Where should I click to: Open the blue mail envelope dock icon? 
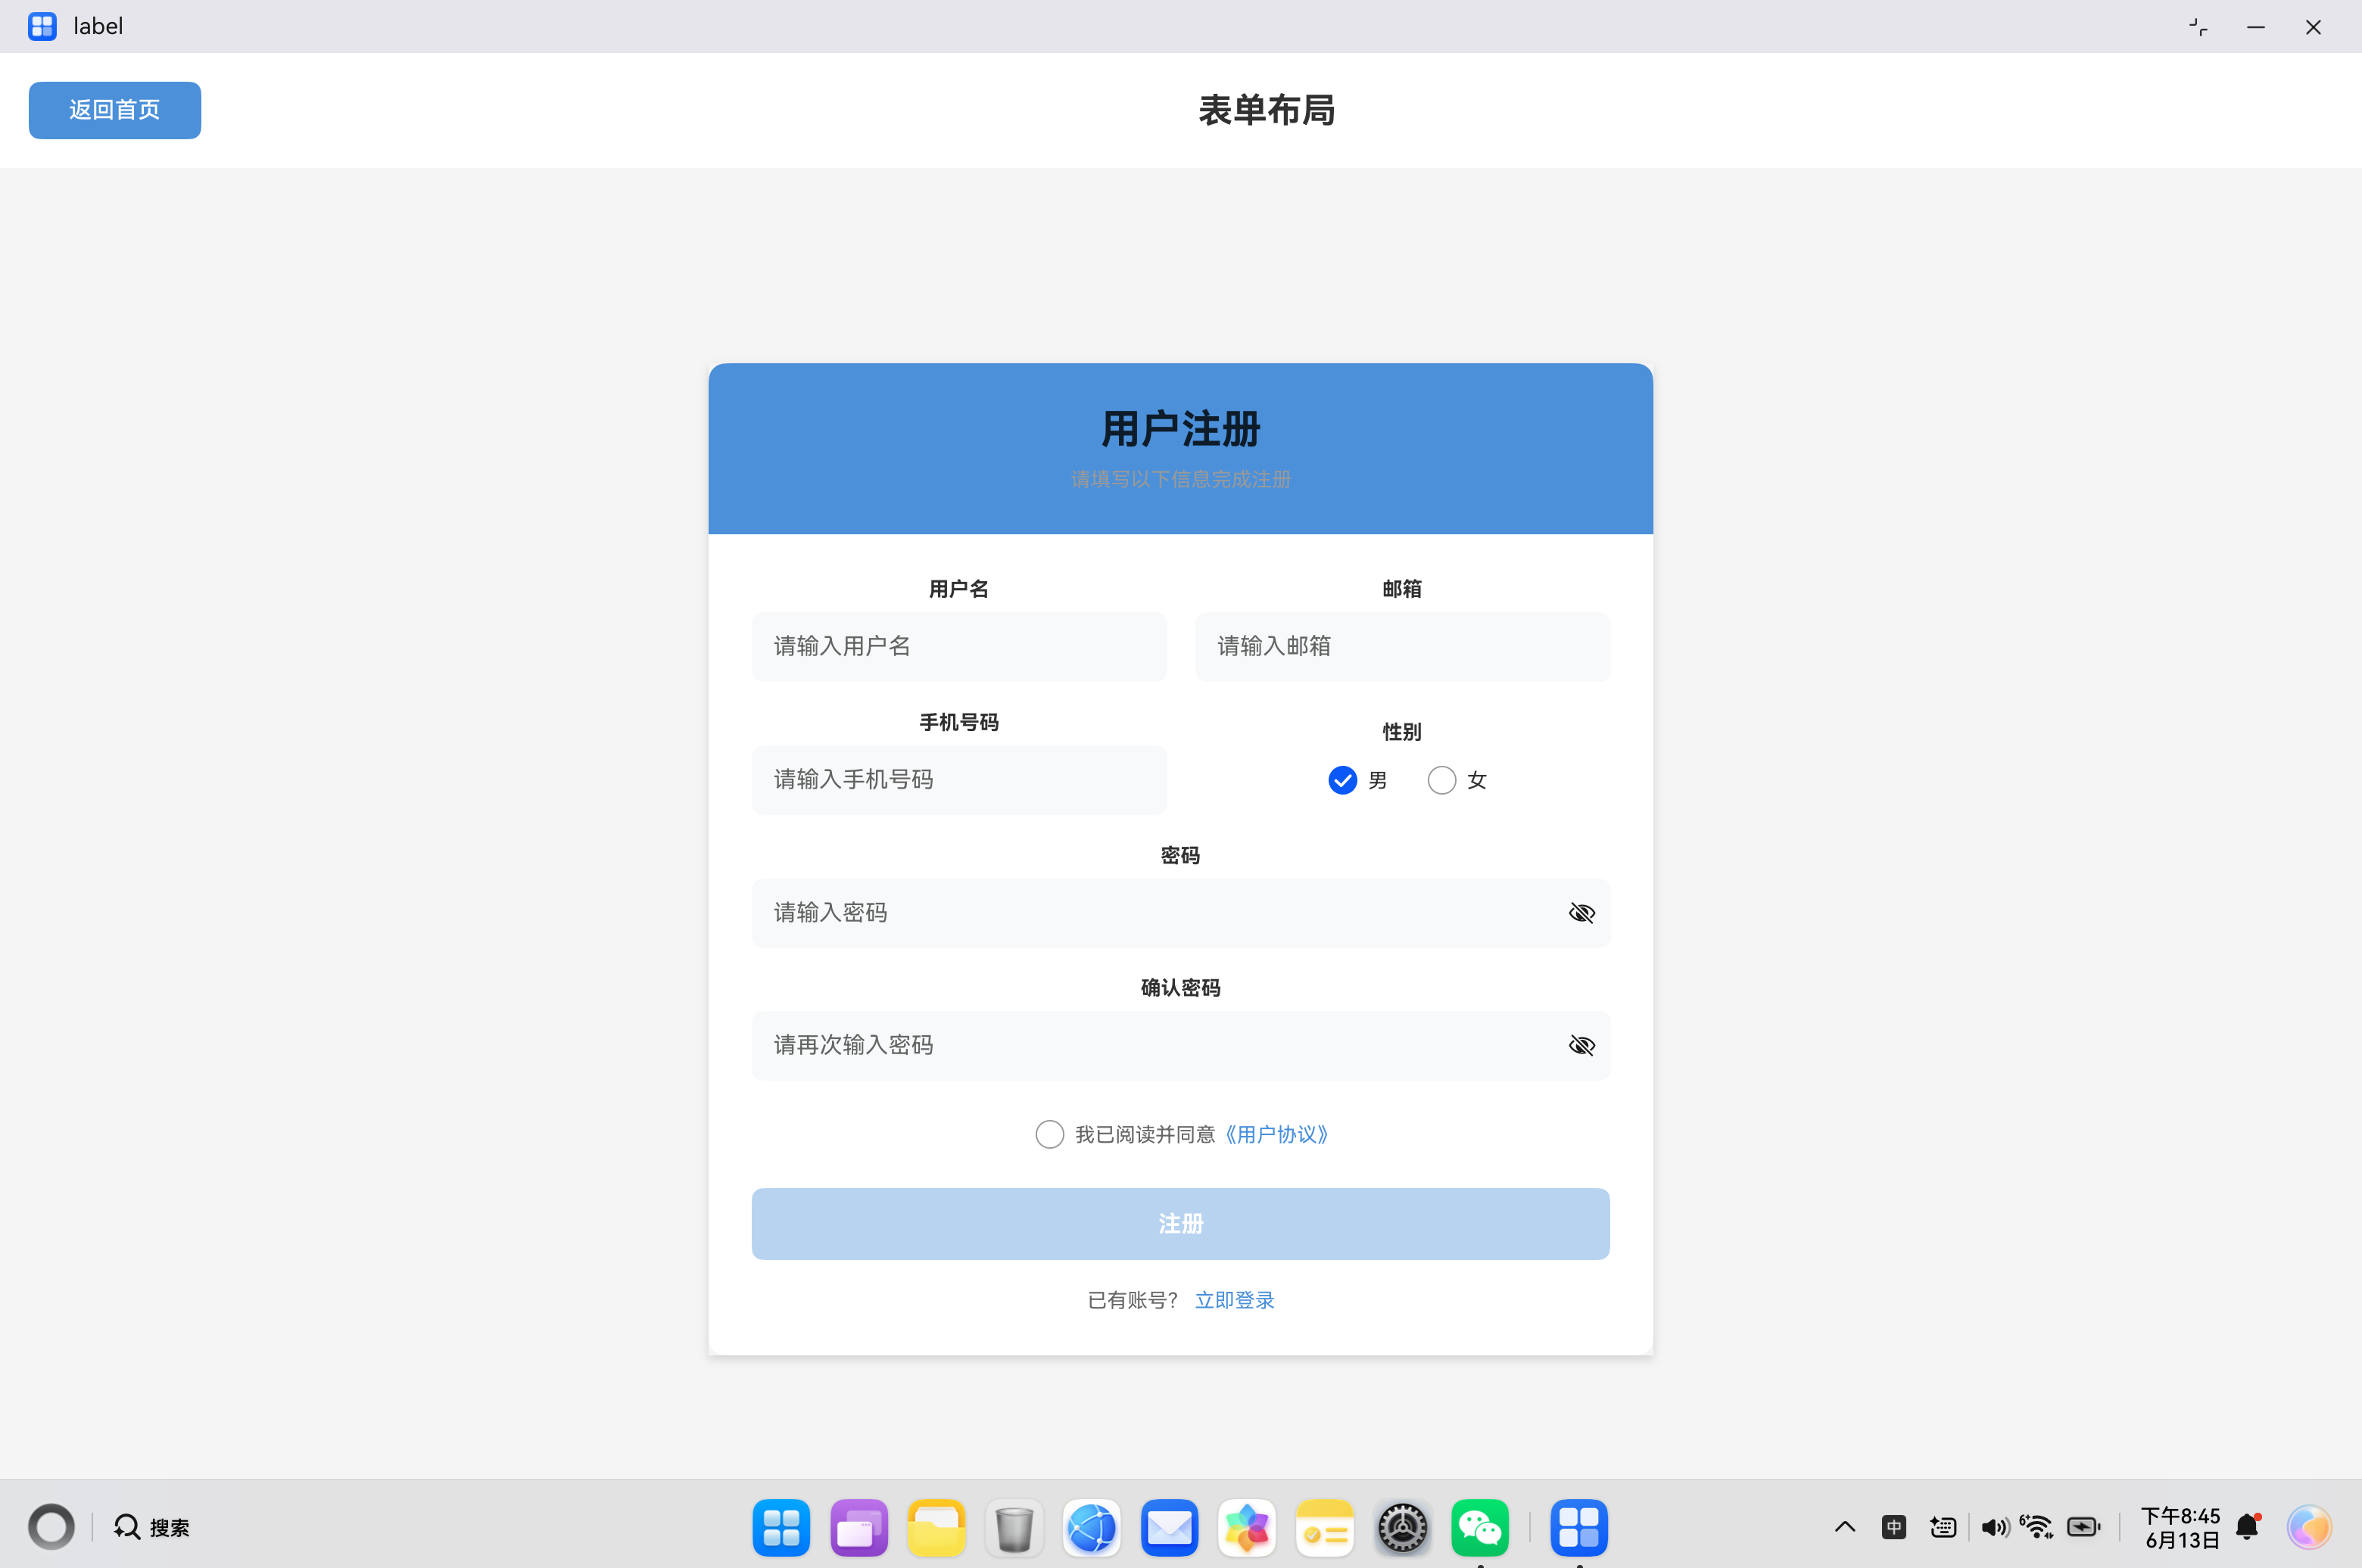click(x=1170, y=1528)
